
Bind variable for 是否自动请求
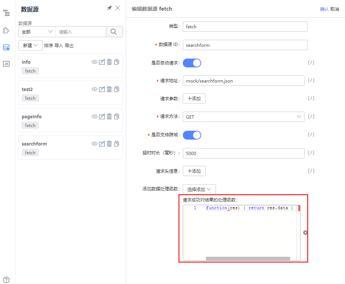(x=311, y=63)
